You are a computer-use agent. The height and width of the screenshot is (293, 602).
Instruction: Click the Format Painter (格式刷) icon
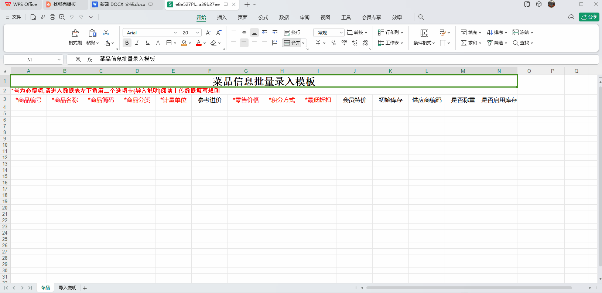click(75, 33)
